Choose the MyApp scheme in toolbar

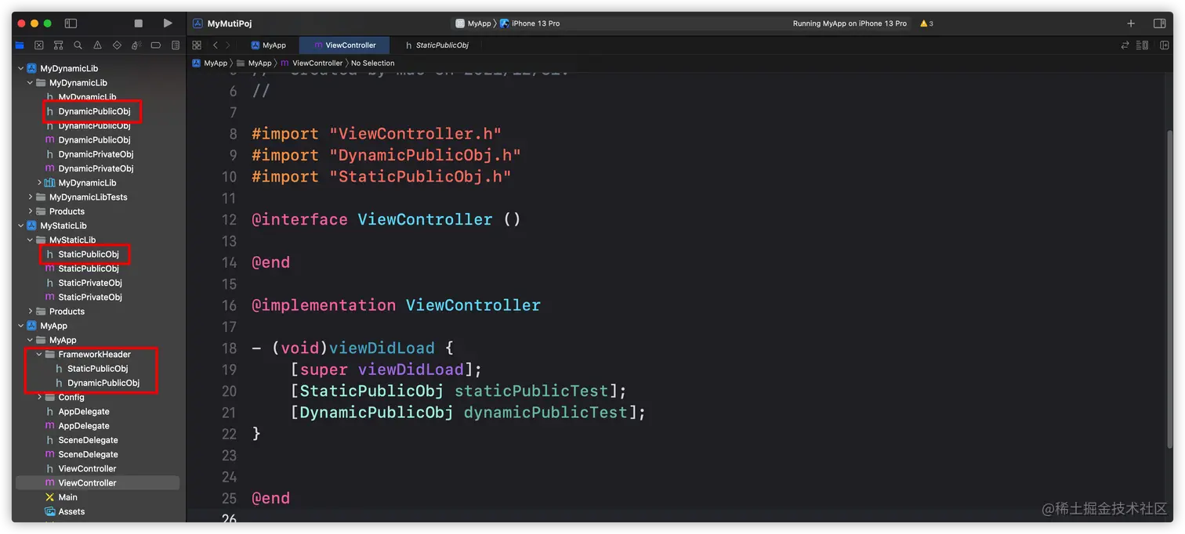474,23
